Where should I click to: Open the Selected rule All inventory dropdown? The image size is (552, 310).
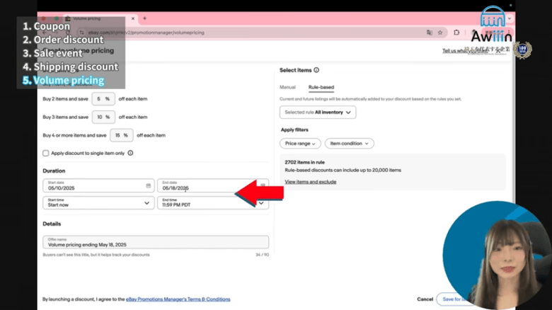pyautogui.click(x=318, y=113)
